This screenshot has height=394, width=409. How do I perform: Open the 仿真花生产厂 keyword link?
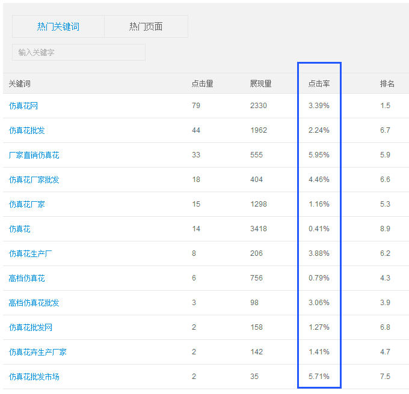31,253
